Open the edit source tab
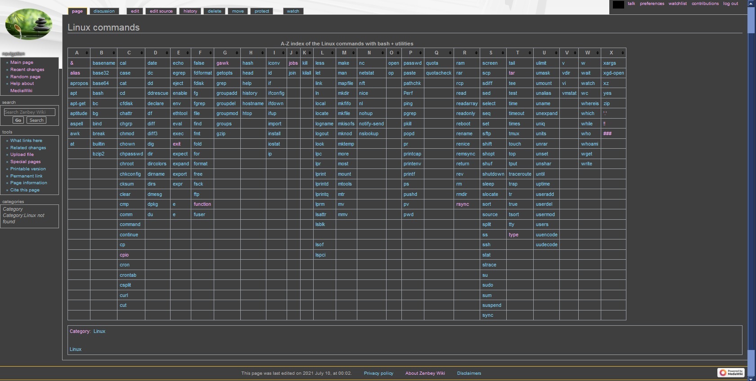 [161, 11]
